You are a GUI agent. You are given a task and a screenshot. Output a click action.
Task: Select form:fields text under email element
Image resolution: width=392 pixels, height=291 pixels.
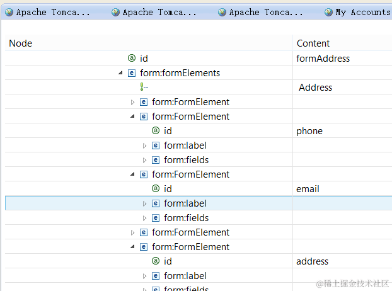[x=187, y=218]
